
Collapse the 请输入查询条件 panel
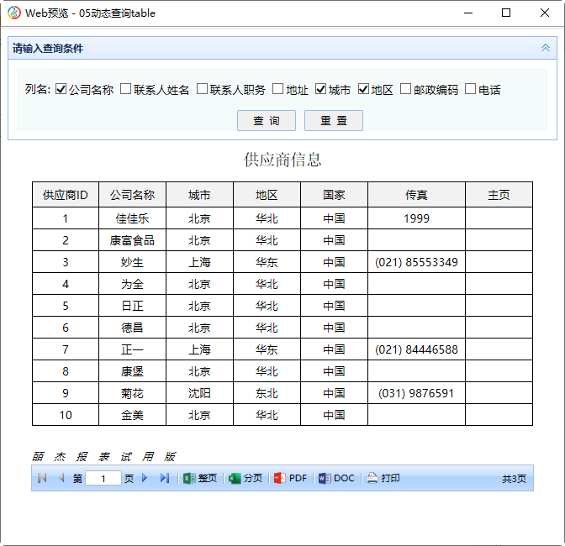click(546, 49)
